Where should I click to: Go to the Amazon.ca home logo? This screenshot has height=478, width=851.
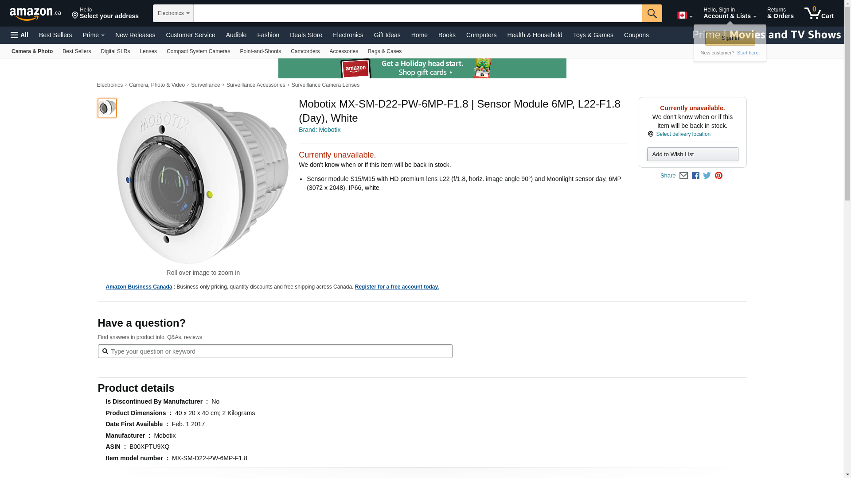(35, 14)
